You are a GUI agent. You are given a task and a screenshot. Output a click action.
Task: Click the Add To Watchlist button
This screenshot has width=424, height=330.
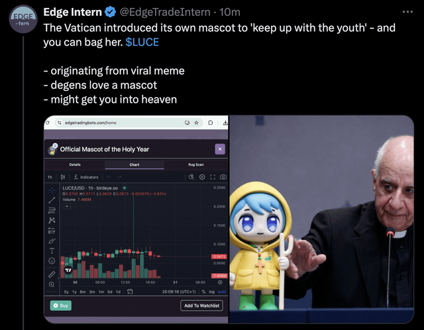point(201,305)
